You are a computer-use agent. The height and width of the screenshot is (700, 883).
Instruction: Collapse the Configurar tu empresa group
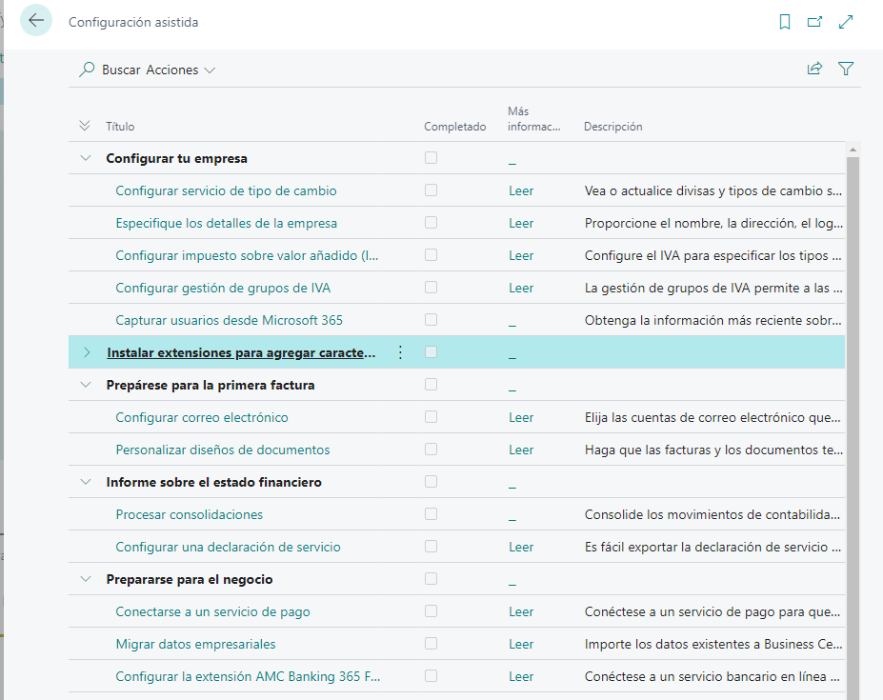pyautogui.click(x=86, y=158)
